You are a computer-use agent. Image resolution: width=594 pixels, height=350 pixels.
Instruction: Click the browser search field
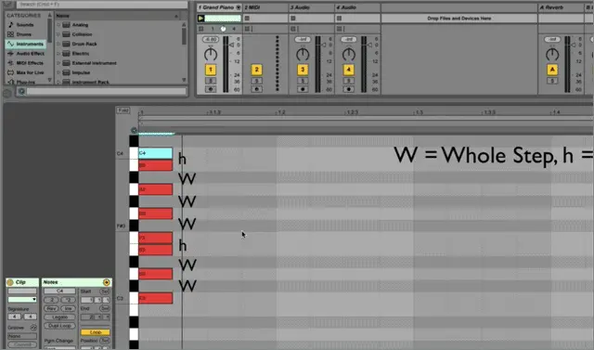[x=102, y=5]
